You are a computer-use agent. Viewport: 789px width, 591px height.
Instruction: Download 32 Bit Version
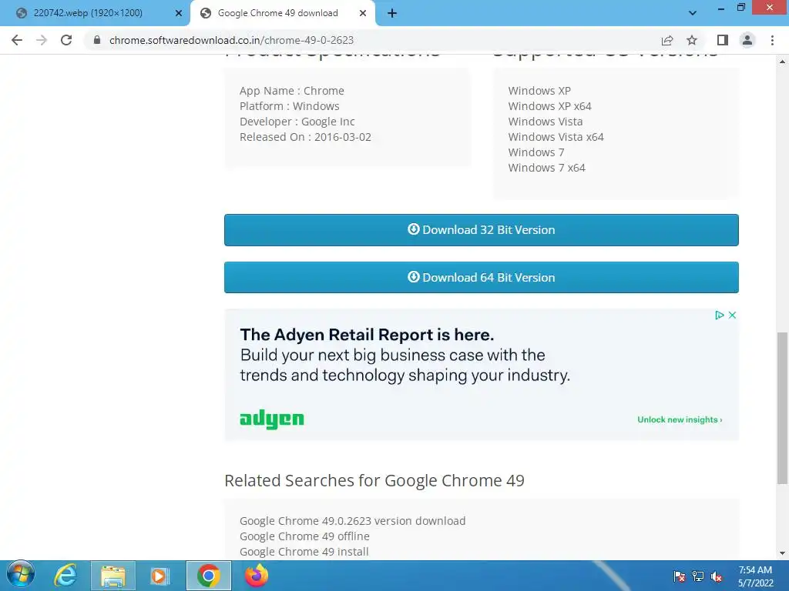(x=481, y=229)
